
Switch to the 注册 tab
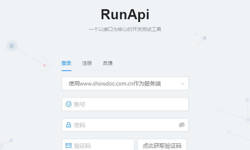click(87, 63)
